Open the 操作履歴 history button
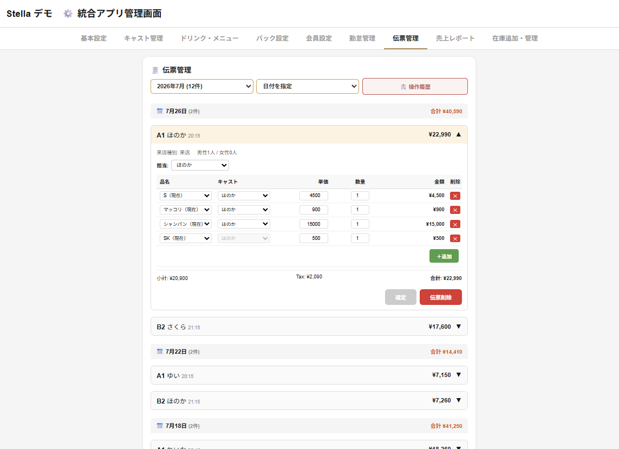This screenshot has width=619, height=449. point(415,87)
